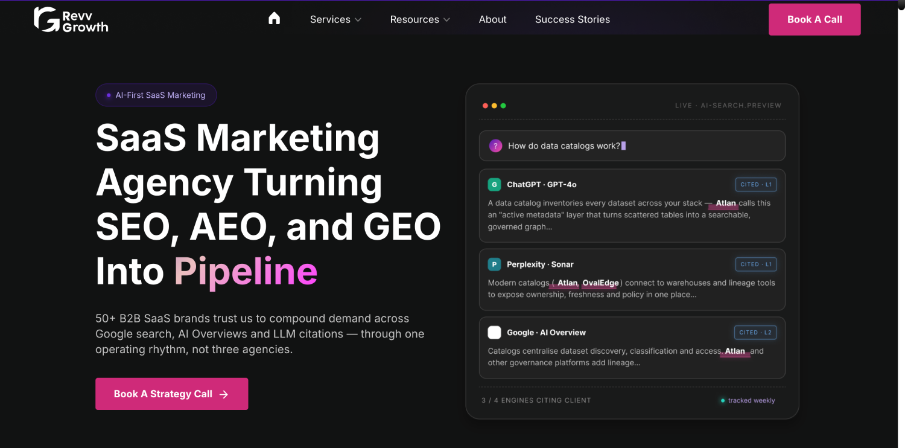Click the Atlan mention in ChatGPT answer
Screen dimensions: 905x448
click(x=726, y=203)
